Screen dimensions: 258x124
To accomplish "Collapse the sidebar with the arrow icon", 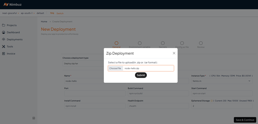I will [x=34, y=118].
